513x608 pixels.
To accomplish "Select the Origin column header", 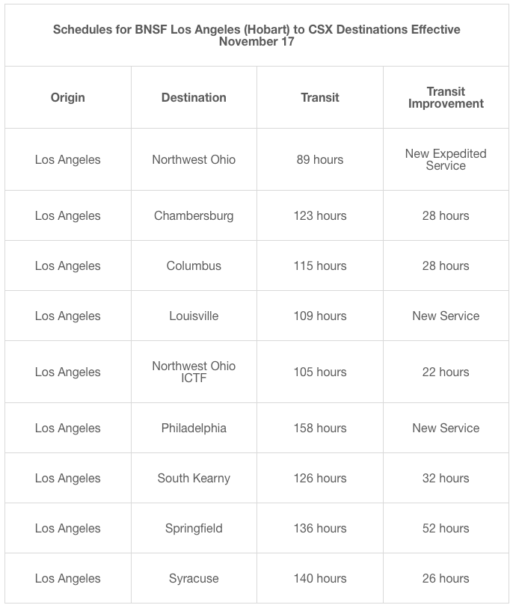I will [x=68, y=97].
